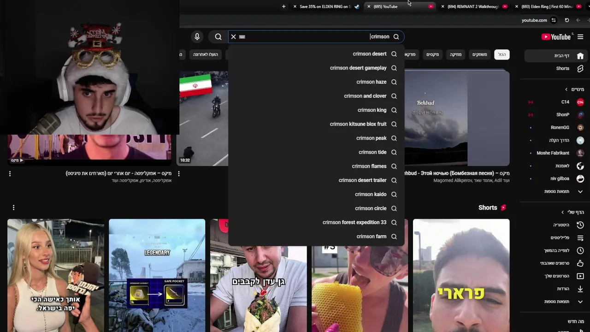Open the Behbud mix thumbnail
590x332 pixels.
(x=457, y=118)
